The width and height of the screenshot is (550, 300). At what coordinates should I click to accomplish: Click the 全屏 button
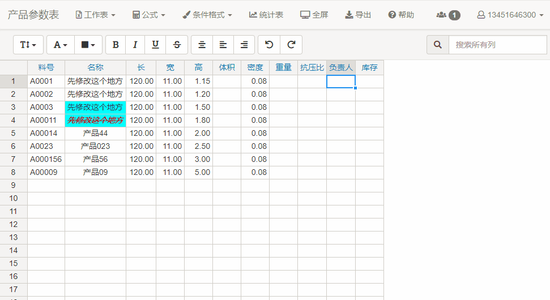(x=314, y=15)
